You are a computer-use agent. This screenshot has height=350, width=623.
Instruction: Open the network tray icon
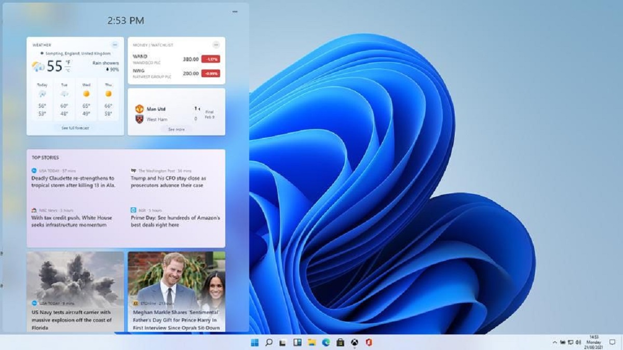pyautogui.click(x=570, y=342)
